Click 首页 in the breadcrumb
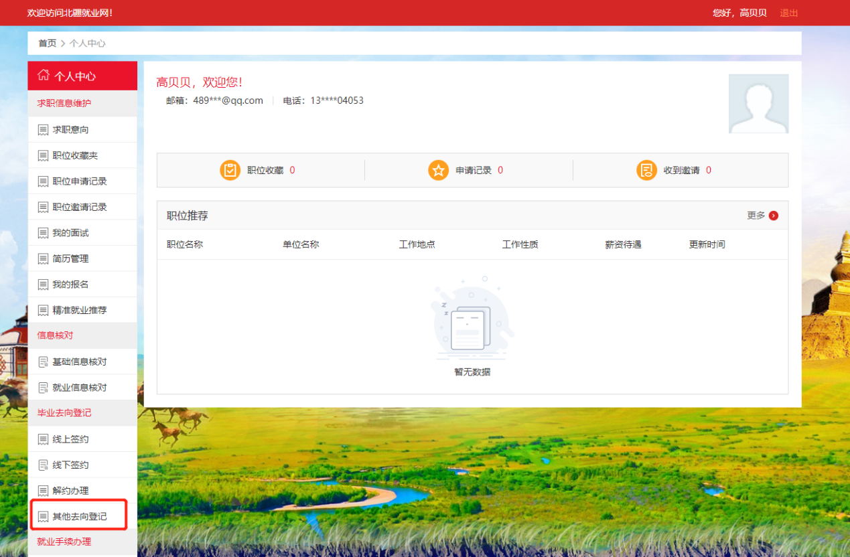 click(x=47, y=44)
